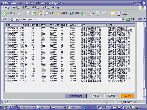Viewport: 147px width, 110px height.
Task: Open the Search magnifier tool
Action: point(46,14)
